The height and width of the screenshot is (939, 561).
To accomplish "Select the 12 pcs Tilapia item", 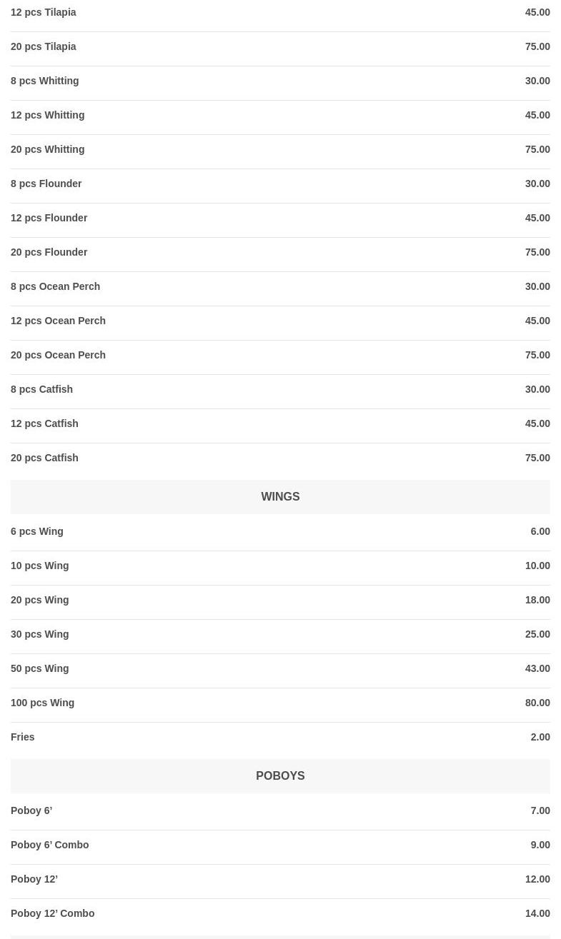I will click(44, 12).
